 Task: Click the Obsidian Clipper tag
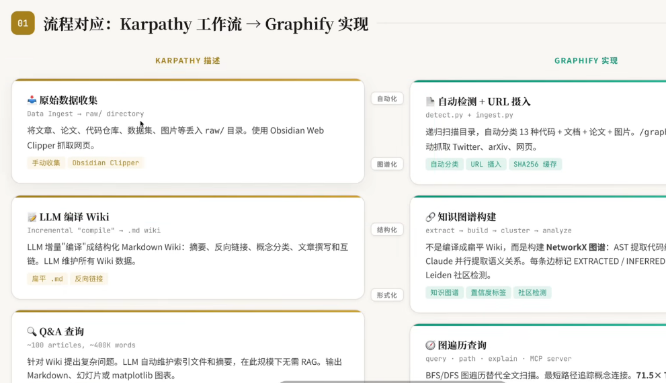(x=106, y=163)
